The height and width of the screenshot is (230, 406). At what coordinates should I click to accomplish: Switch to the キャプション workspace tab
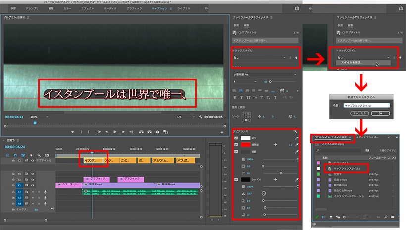(x=159, y=8)
